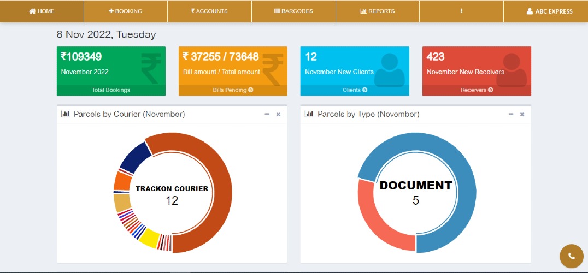The width and height of the screenshot is (588, 273).
Task: Click the yellow courier donut segment
Action: [149, 238]
